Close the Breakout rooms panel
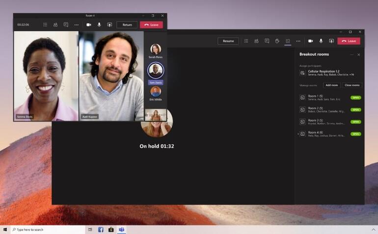Screen dimensions: 378x234 [359, 55]
